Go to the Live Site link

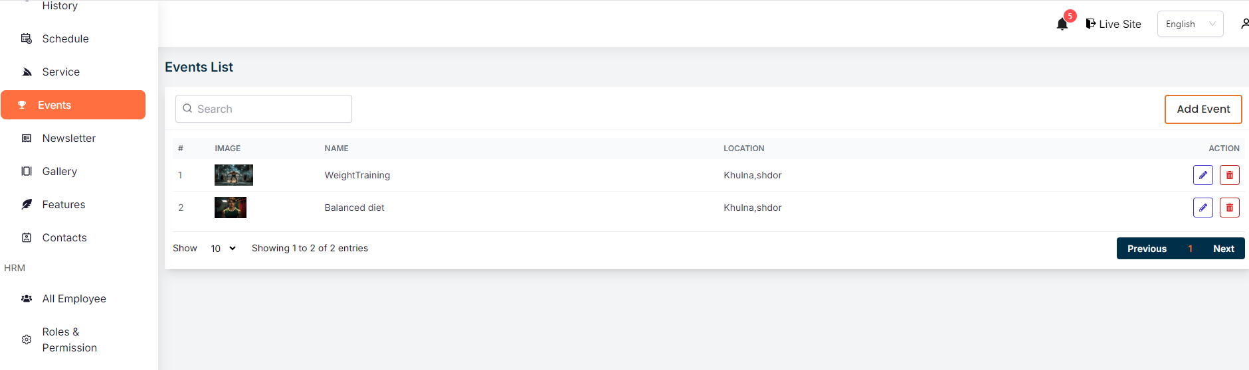click(1113, 24)
